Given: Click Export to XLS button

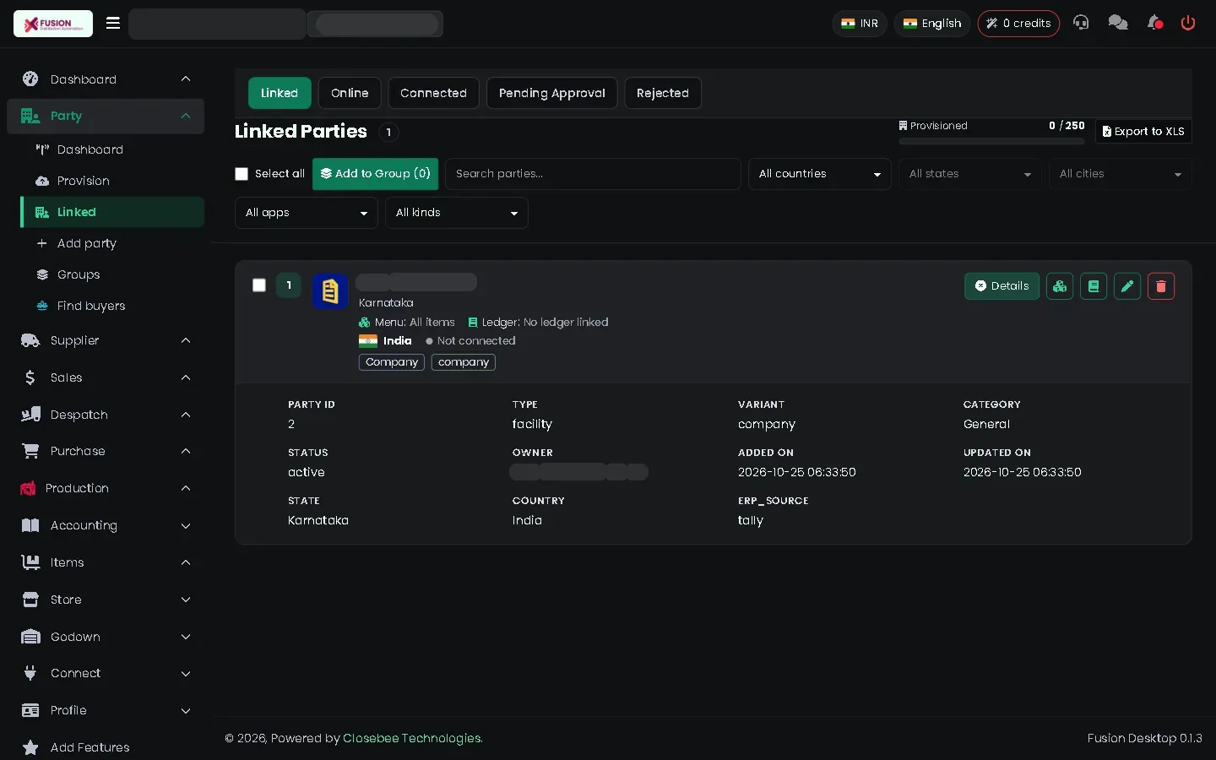Looking at the screenshot, I should 1143,132.
